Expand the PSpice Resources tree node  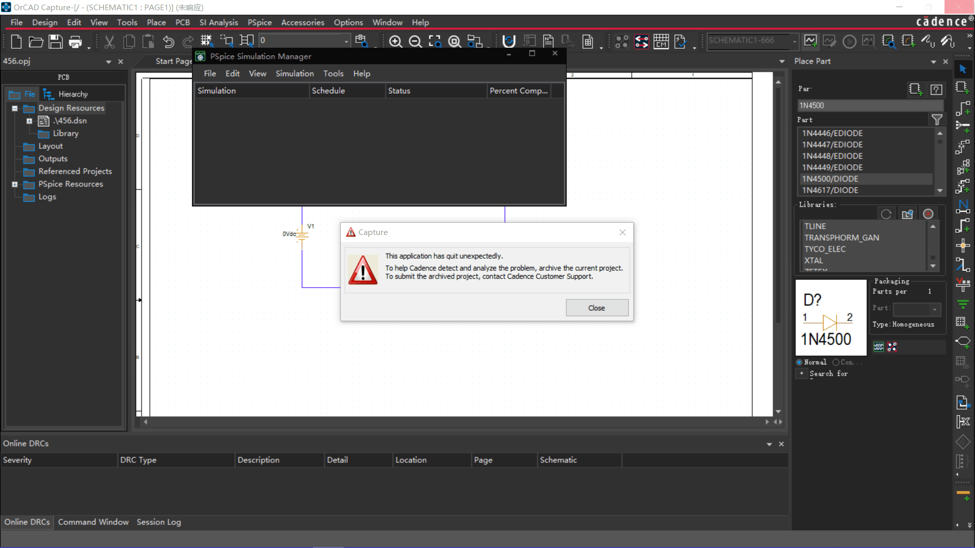[15, 184]
